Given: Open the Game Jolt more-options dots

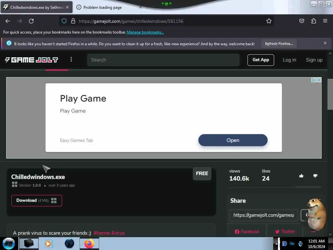Looking at the screenshot, I should [x=71, y=60].
